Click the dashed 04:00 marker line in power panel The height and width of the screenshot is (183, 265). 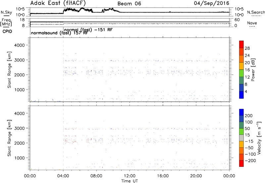pyautogui.click(x=63, y=69)
